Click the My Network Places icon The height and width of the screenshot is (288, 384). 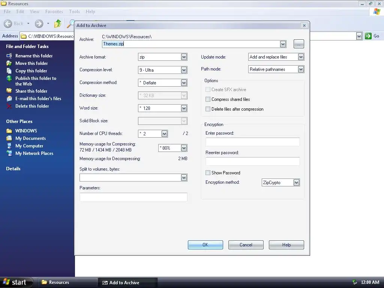point(9,153)
